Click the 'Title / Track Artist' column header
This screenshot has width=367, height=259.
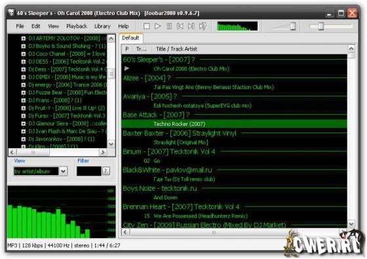point(176,49)
